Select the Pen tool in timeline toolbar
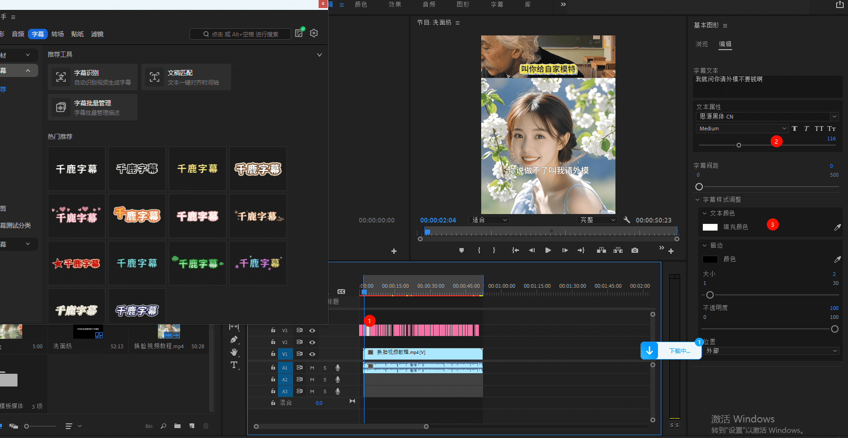848x438 pixels. click(x=234, y=339)
